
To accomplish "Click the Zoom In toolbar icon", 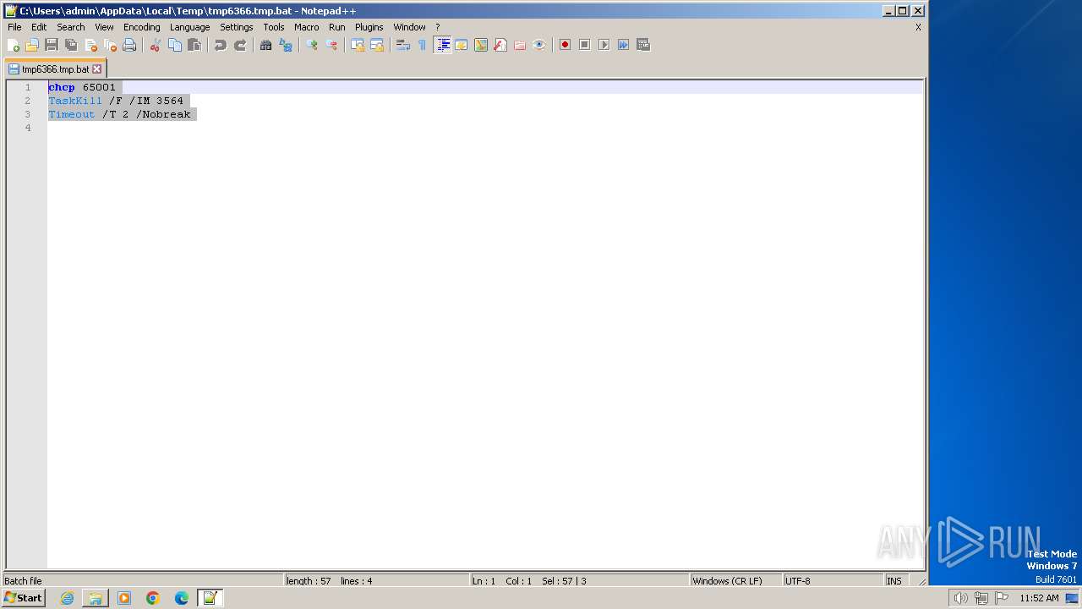I will click(x=312, y=45).
